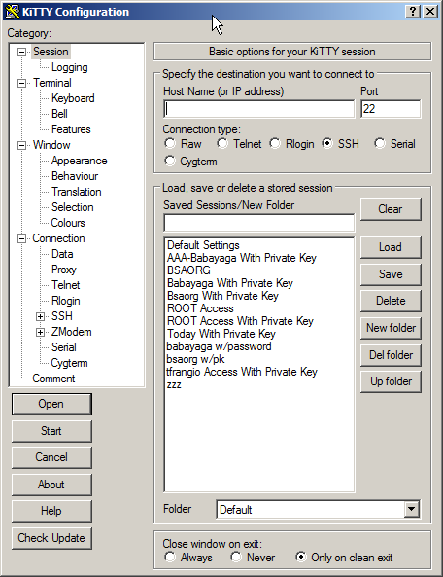
Task: Collapse the Connection tree node
Action: click(22, 238)
